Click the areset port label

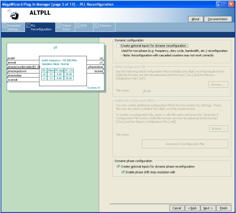[x=12, y=62]
